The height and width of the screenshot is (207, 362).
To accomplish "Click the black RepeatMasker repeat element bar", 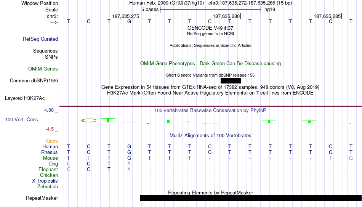I will [x=251, y=198].
